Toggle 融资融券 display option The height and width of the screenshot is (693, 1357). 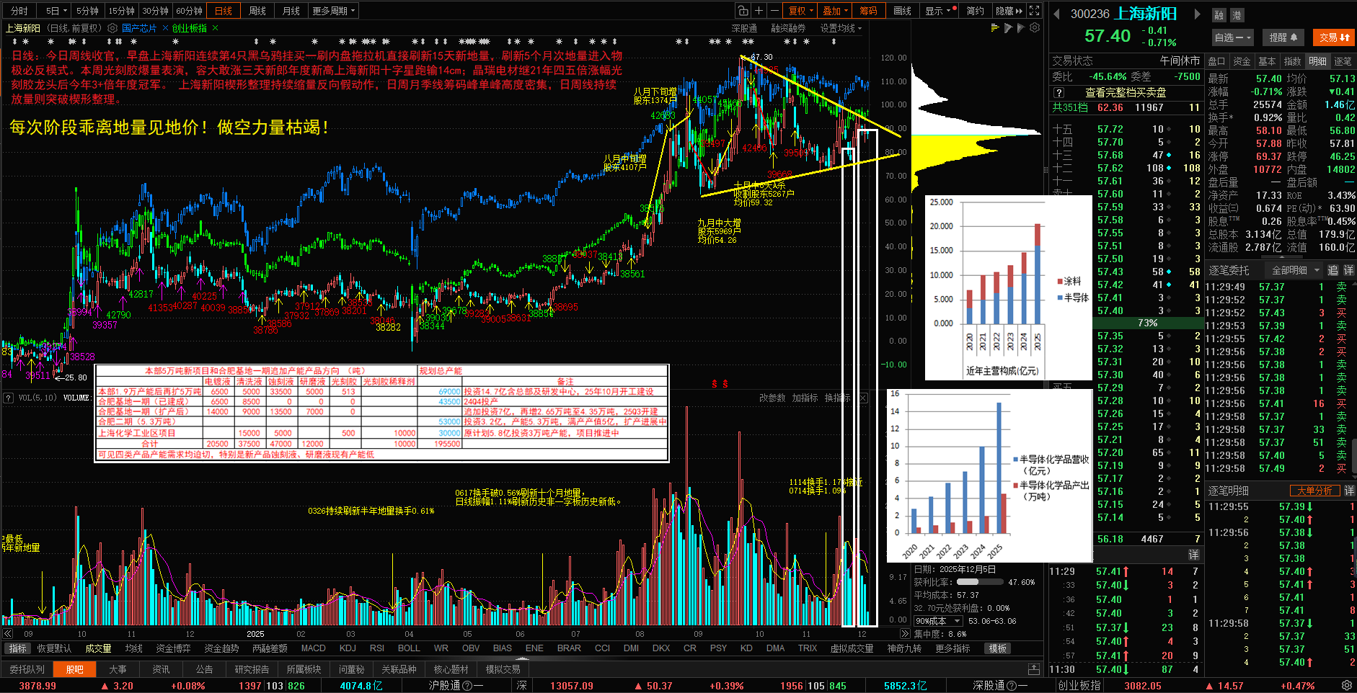pyautogui.click(x=788, y=28)
